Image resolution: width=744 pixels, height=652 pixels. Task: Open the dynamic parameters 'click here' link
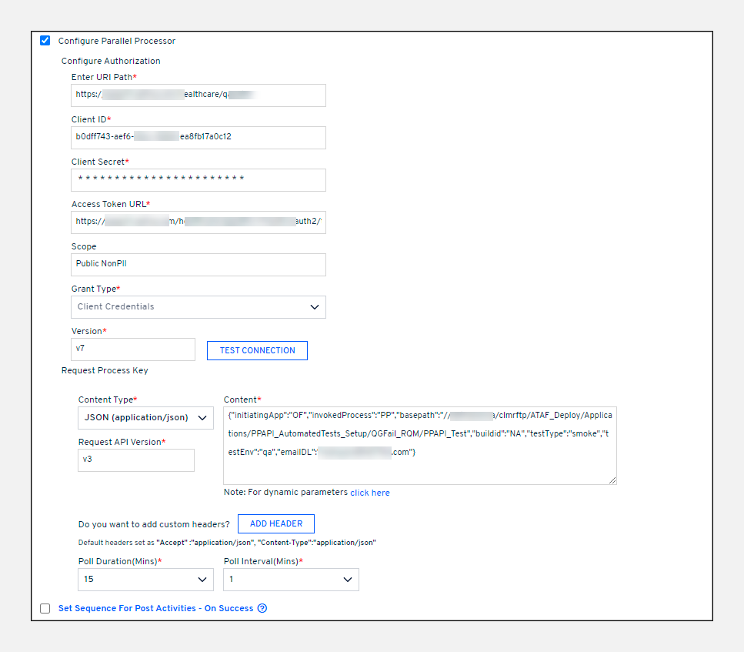click(x=369, y=493)
